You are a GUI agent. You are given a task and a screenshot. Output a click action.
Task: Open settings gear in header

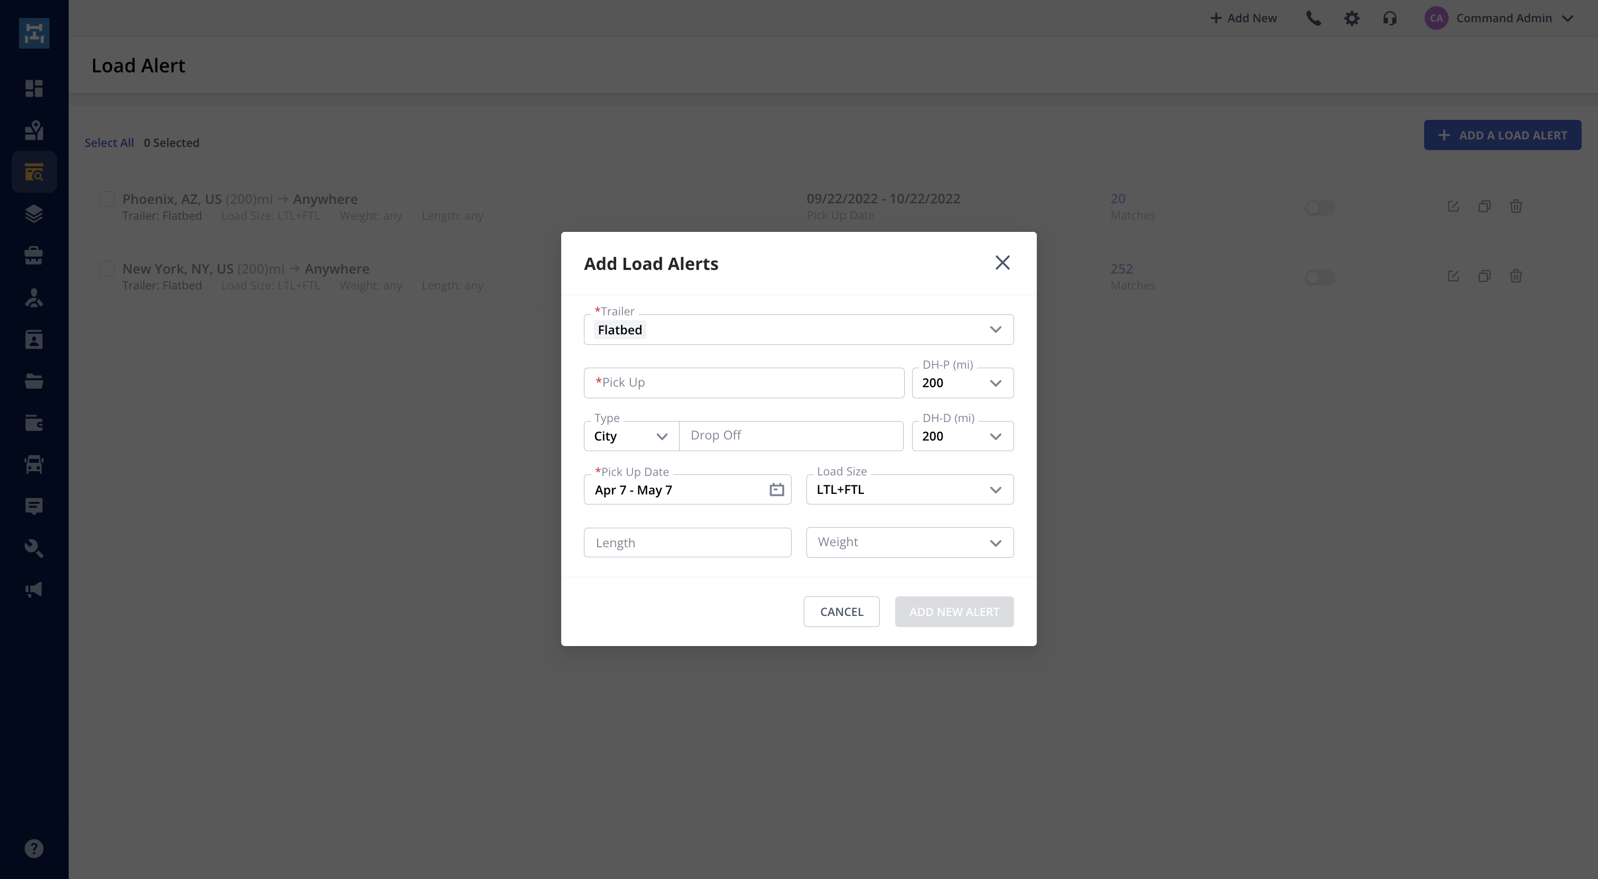1352,18
